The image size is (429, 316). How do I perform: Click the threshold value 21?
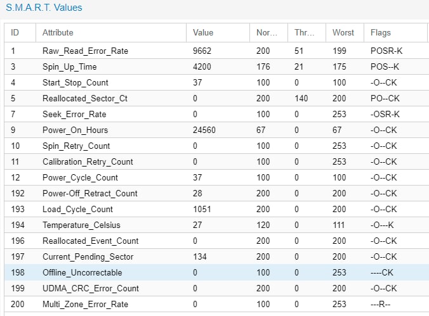point(299,66)
